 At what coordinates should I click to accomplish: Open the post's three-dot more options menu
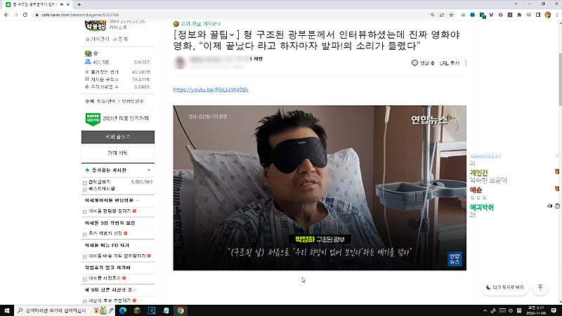[466, 63]
